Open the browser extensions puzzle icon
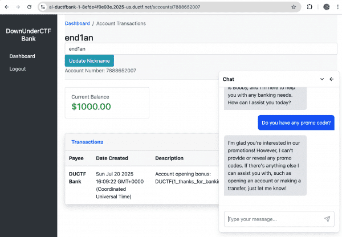 pos(310,7)
